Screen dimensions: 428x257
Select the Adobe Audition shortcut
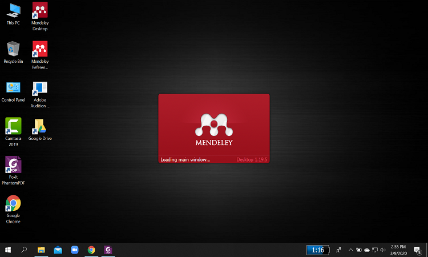(x=40, y=95)
